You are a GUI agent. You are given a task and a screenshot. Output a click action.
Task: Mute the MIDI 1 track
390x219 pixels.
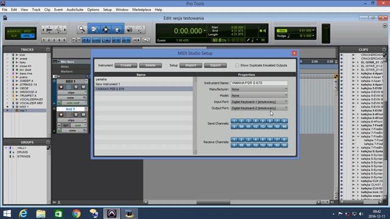coord(83,86)
